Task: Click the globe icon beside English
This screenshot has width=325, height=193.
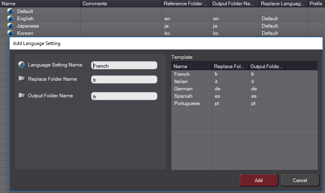Action: coord(10,18)
